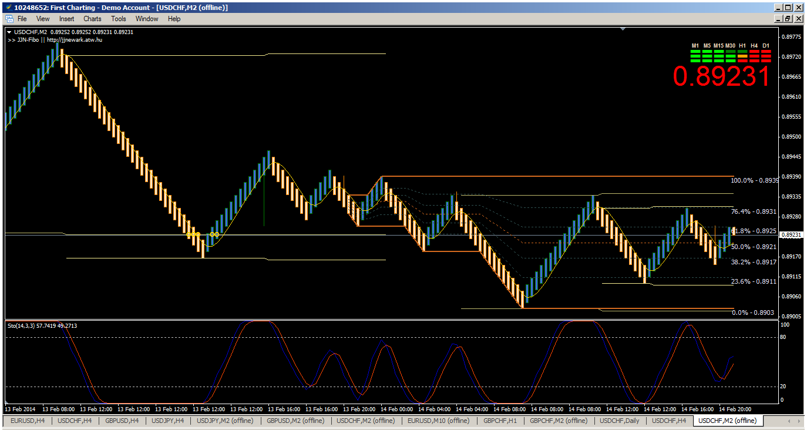
Task: Click the D1 timeframe trend label
Action: [766, 46]
